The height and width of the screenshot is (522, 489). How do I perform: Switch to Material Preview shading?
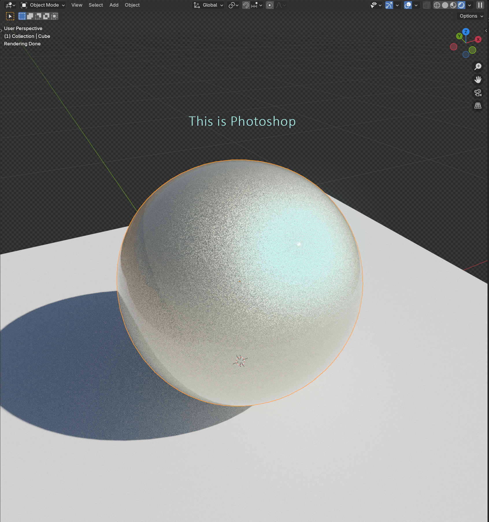click(453, 5)
